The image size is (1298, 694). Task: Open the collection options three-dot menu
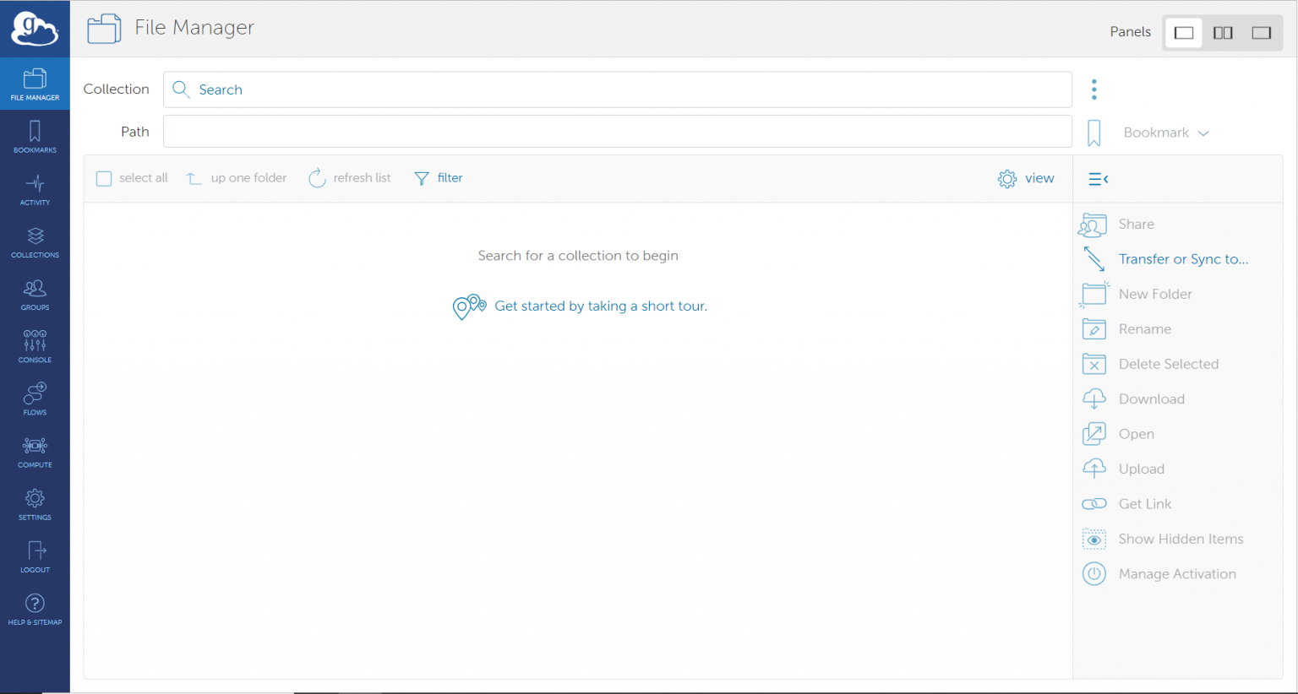point(1093,89)
